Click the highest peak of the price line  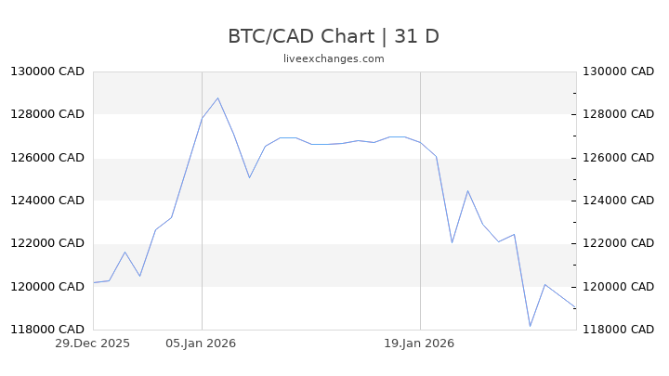[217, 98]
